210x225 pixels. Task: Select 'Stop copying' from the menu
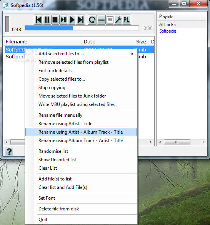[x=81, y=88]
